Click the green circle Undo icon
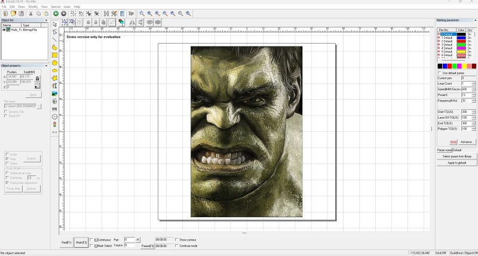Image resolution: width=478 pixels, height=256 pixels. pos(56,13)
